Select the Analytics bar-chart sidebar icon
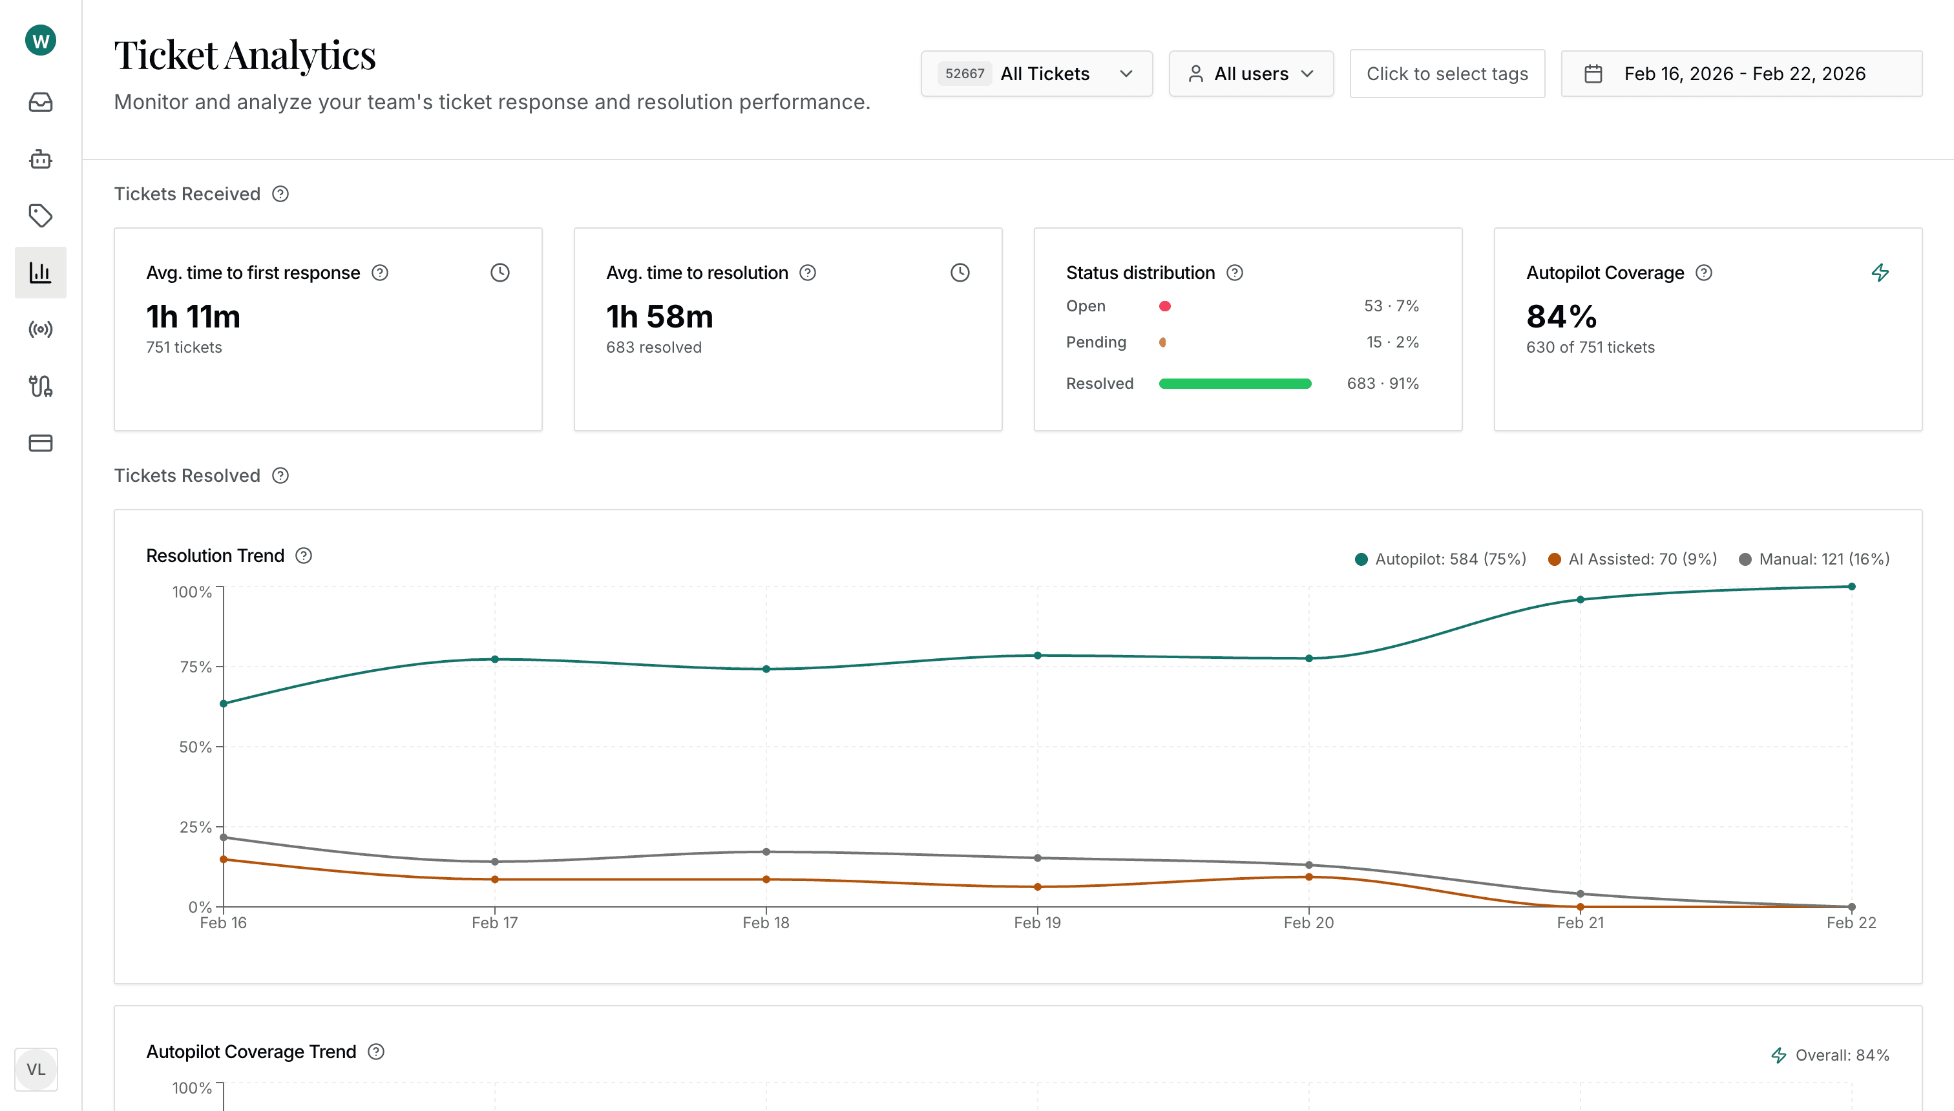The height and width of the screenshot is (1111, 1954). 39,273
